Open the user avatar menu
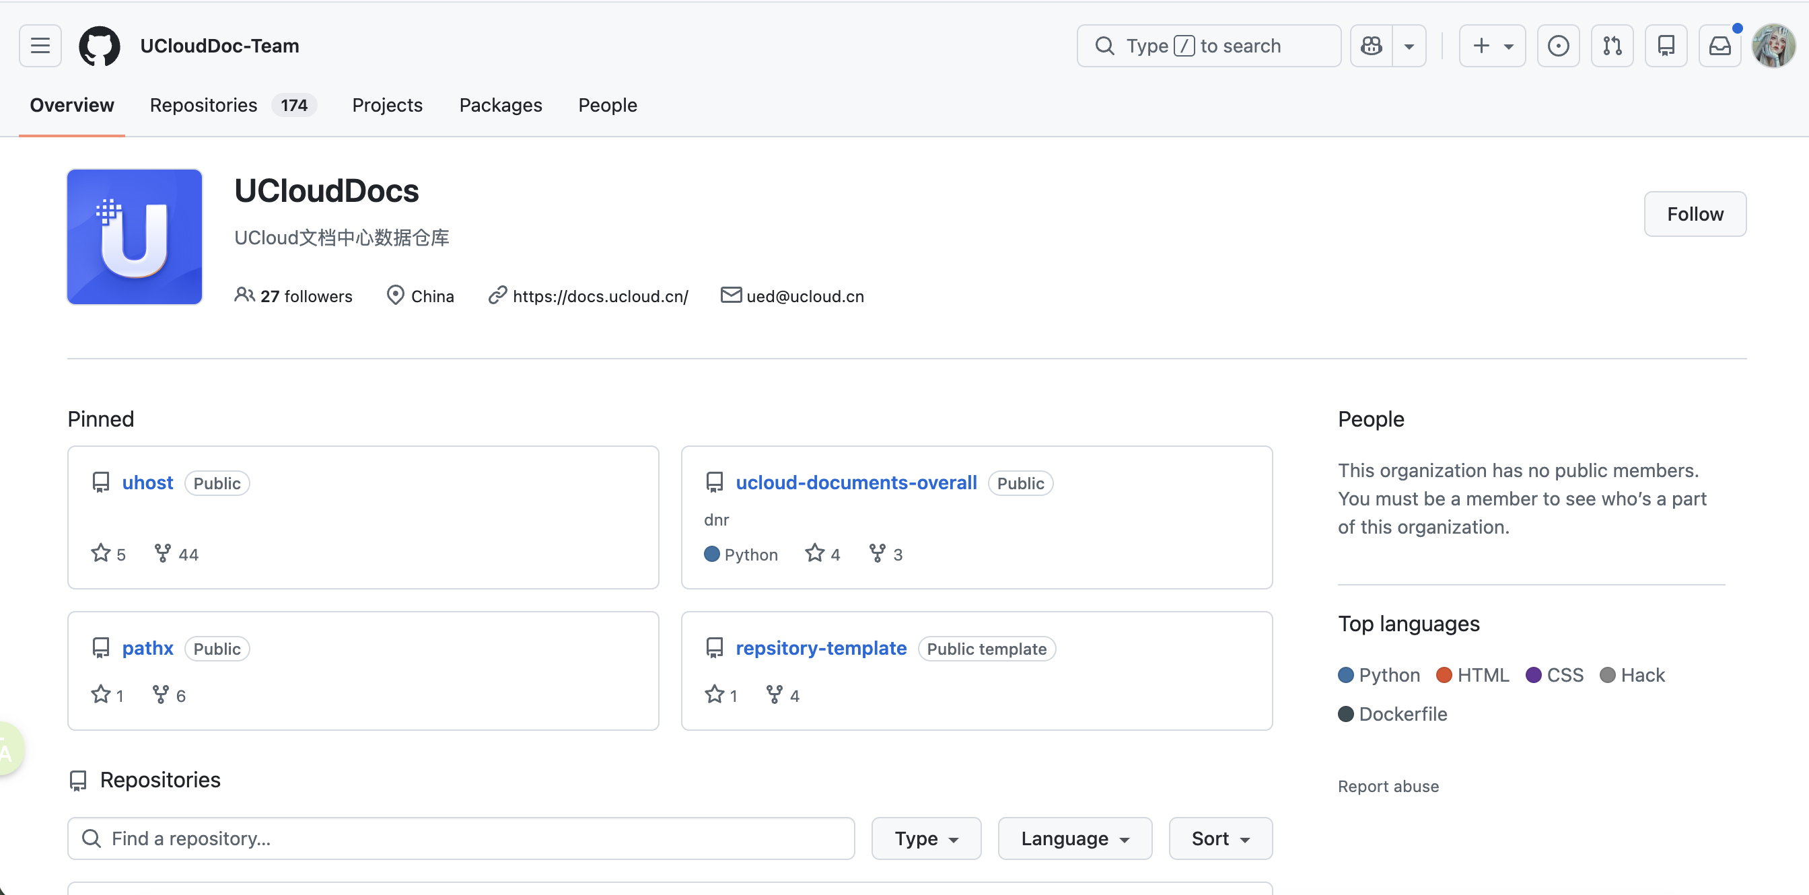Image resolution: width=1809 pixels, height=895 pixels. (x=1774, y=46)
